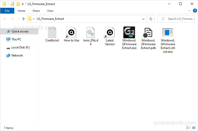
Task: Click the Forward navigation arrow
Action: click(x=12, y=19)
